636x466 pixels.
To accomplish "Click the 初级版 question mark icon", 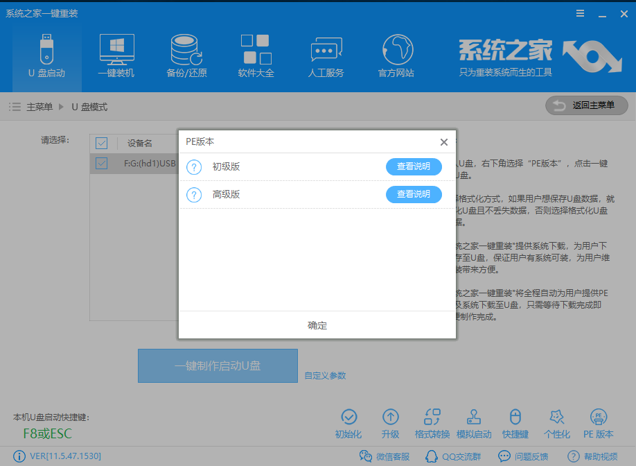I will (x=193, y=166).
